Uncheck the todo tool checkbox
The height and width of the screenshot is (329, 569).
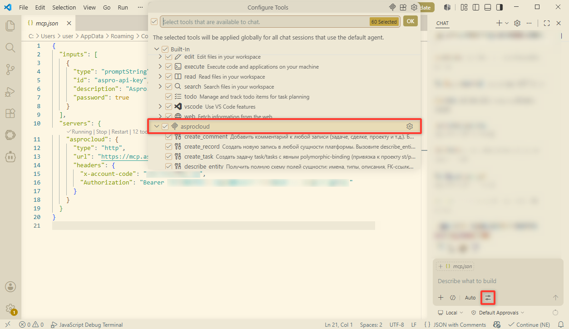169,97
